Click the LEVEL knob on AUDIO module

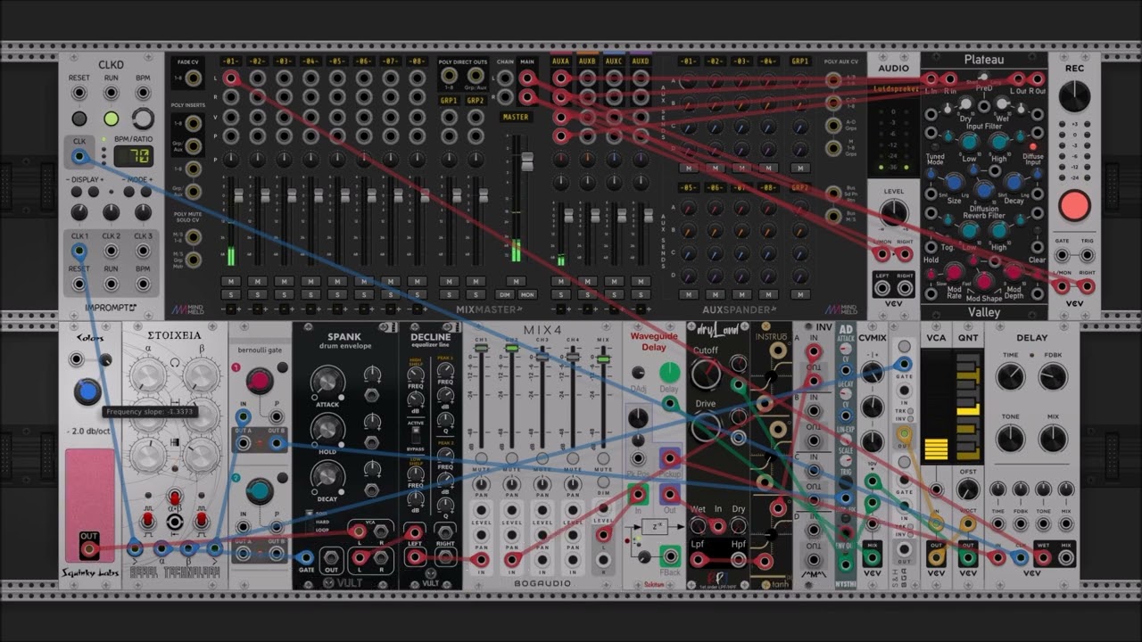pyautogui.click(x=893, y=213)
